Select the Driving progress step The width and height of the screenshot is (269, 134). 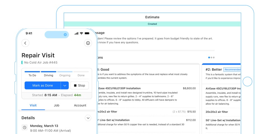(48, 74)
